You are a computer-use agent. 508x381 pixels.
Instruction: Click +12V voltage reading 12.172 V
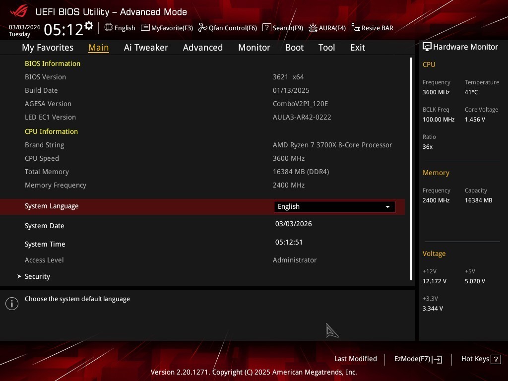(x=434, y=281)
